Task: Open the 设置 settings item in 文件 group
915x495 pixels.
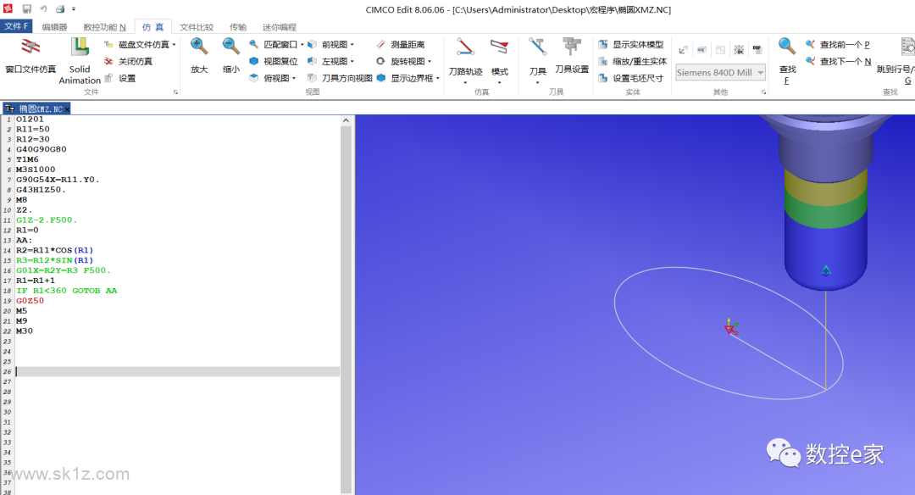Action: [120, 78]
